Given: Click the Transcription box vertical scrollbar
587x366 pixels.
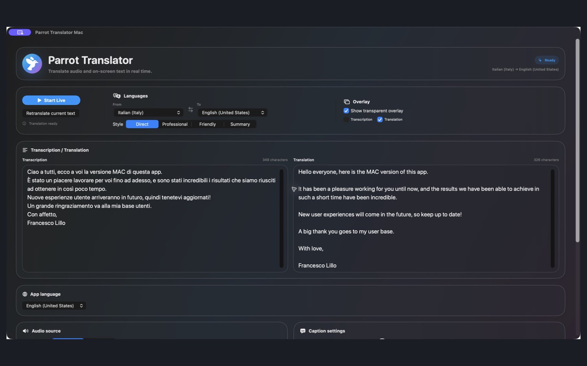Looking at the screenshot, I should pyautogui.click(x=281, y=218).
